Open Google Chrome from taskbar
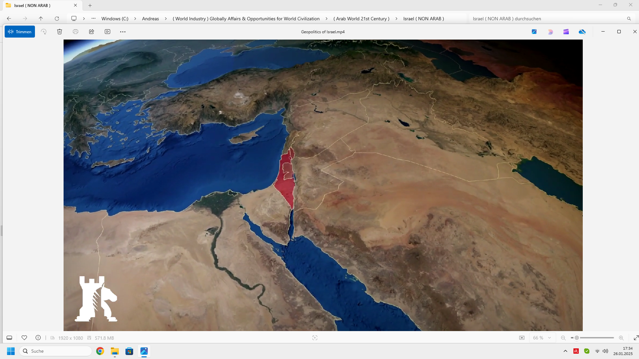The image size is (639, 359). (100, 351)
